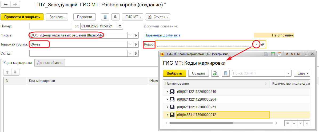Select code (00)021122112200000271
The height and width of the screenshot is (132, 319).
[x=197, y=107]
